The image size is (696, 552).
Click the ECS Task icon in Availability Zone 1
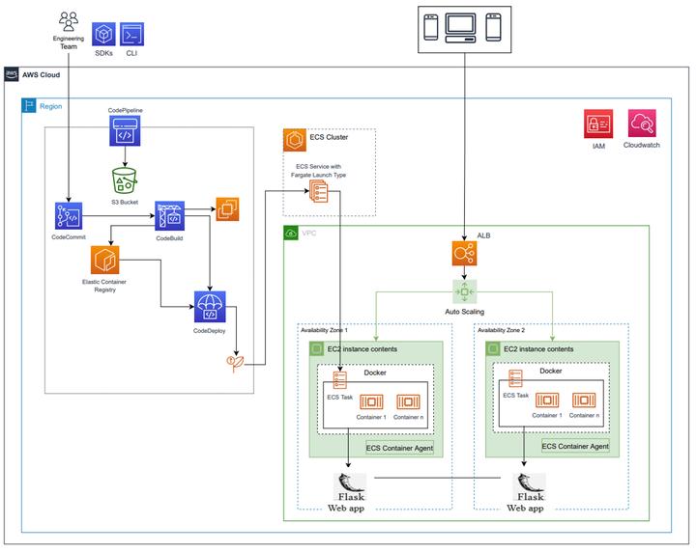pos(340,380)
